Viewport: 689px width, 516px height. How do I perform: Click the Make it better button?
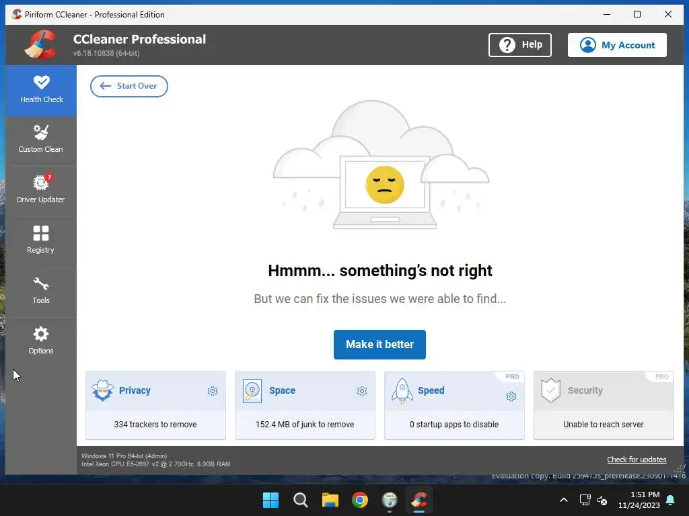pyautogui.click(x=379, y=345)
